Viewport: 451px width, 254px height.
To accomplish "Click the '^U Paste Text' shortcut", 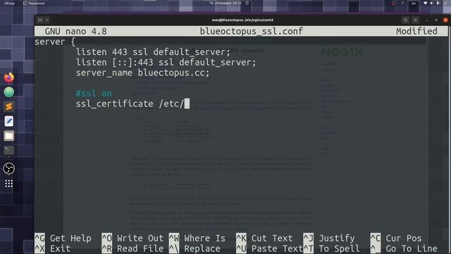I will tap(269, 248).
